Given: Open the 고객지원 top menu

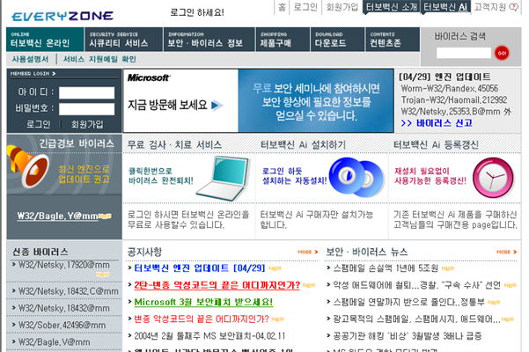Looking at the screenshot, I should tap(490, 7).
